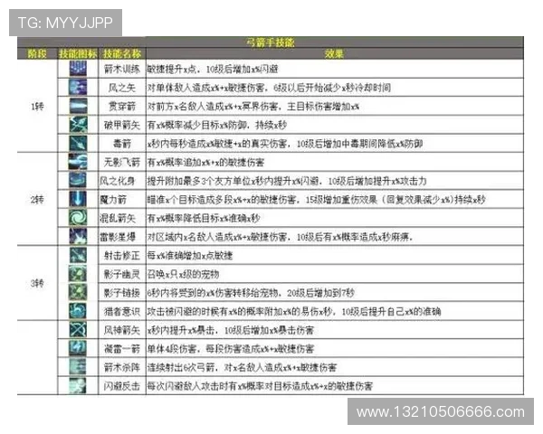The width and height of the screenshot is (543, 434).
Task: Select the 雷影星爆 skill icon
Action: click(78, 237)
